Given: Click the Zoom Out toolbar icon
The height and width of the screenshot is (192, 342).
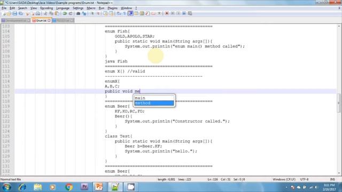Looking at the screenshot, I should (x=98, y=13).
